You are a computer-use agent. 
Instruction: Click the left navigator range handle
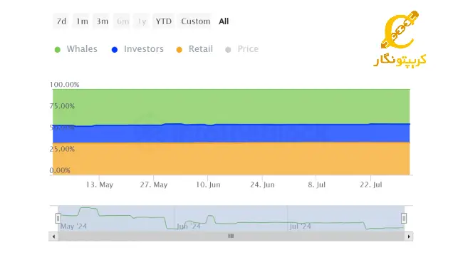click(58, 219)
